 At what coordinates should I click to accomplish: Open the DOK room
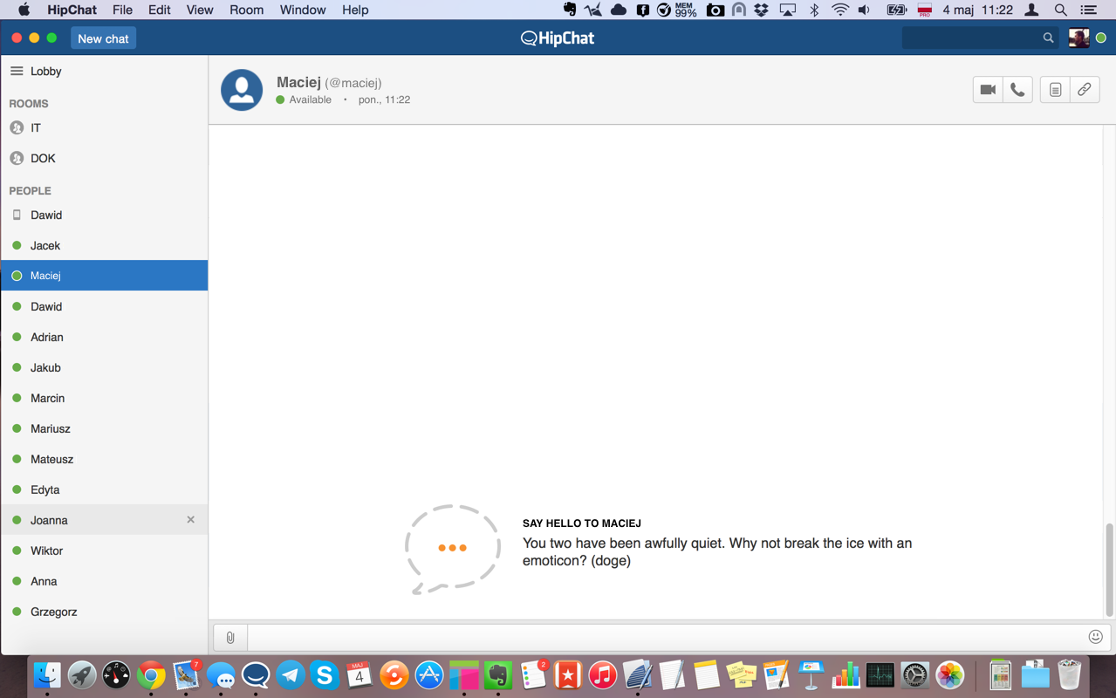43,159
